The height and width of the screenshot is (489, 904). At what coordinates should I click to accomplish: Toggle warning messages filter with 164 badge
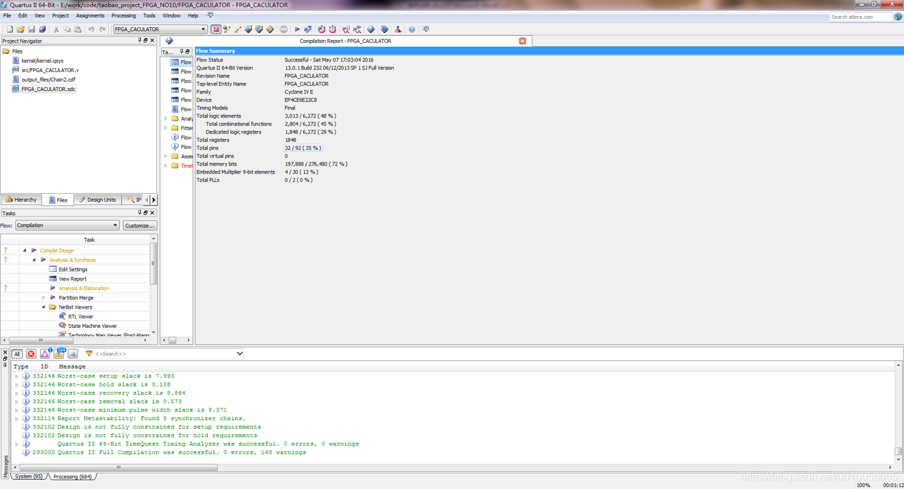tap(59, 354)
